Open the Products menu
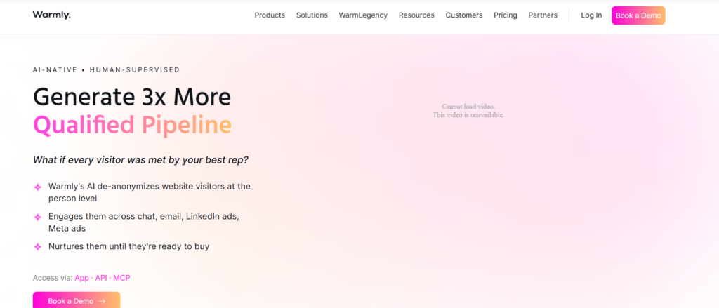Screen dimensions: 719x308 [x=270, y=15]
